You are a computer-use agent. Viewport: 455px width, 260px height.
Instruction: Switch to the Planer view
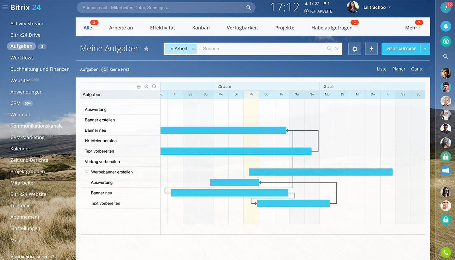(x=398, y=69)
